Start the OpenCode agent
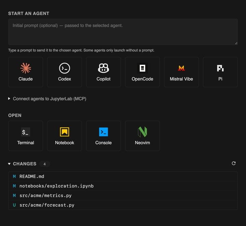Viewport: 246px width, 226px height. [x=142, y=72]
